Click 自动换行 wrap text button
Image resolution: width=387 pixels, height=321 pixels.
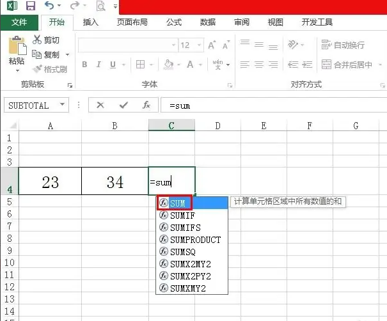(343, 45)
